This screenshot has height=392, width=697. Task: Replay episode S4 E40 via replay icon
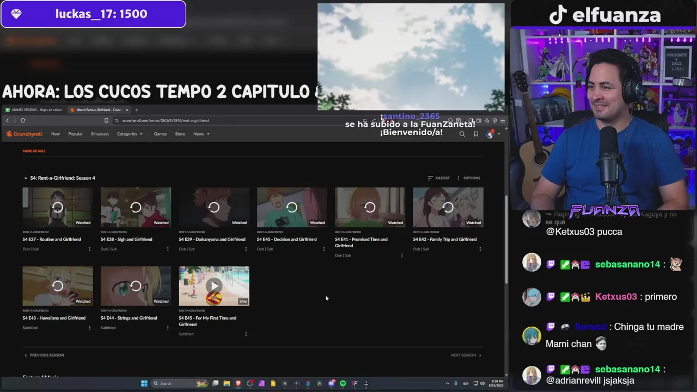[292, 207]
